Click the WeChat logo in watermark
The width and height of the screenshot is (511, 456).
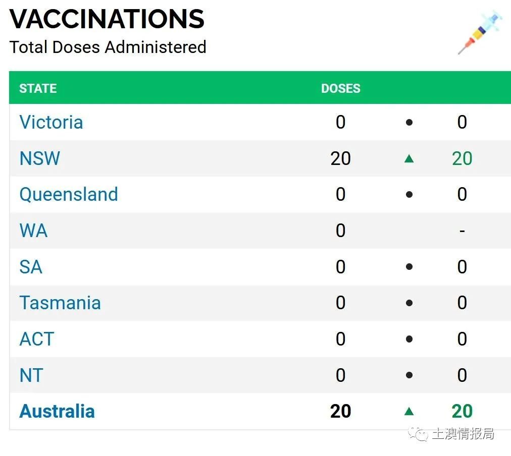tap(418, 434)
